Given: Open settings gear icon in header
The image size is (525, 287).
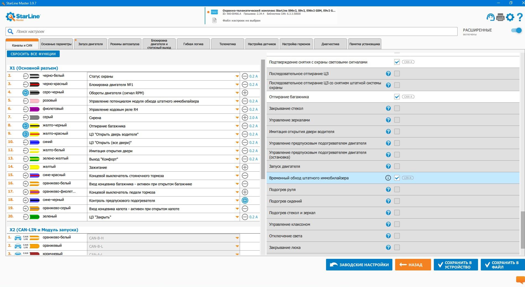Looking at the screenshot, I should point(510,17).
